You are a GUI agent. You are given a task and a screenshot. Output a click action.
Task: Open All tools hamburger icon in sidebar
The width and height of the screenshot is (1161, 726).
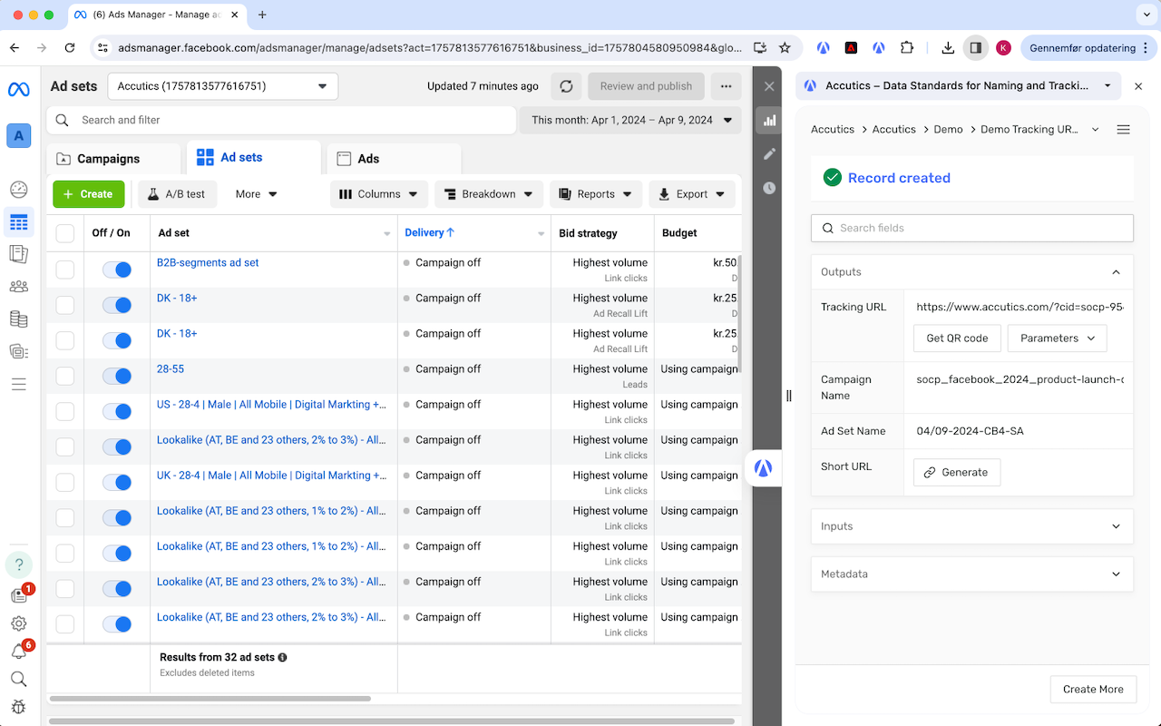[x=19, y=384]
